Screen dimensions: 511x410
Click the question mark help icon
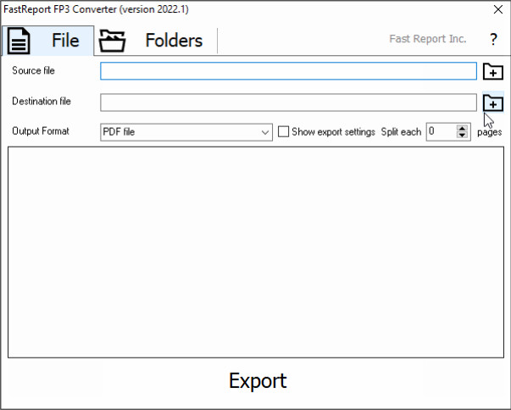(x=493, y=40)
